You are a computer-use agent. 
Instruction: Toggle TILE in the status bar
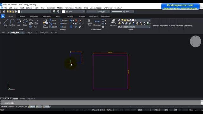157,110
